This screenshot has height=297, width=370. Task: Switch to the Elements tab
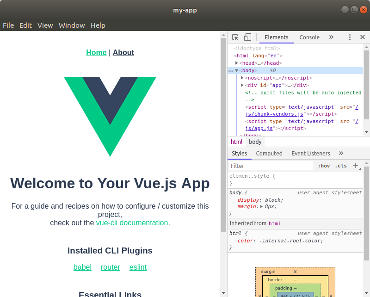pyautogui.click(x=277, y=37)
